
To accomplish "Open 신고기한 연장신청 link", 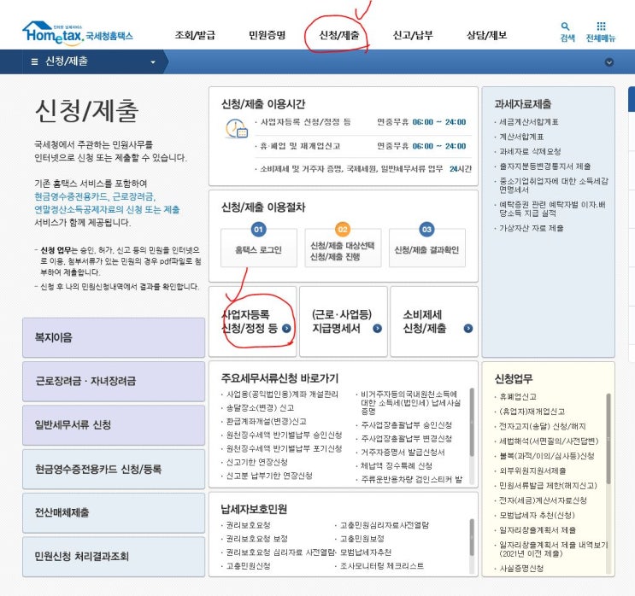I will click(x=256, y=462).
